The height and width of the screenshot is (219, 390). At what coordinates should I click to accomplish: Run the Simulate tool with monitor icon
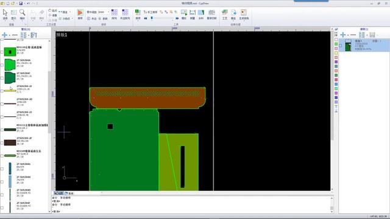pos(184,14)
